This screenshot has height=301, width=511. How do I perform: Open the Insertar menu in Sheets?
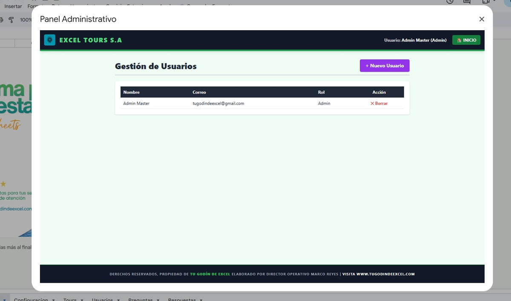tap(13, 6)
